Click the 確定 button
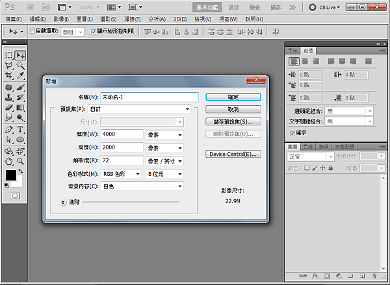The image size is (390, 285). 233,97
